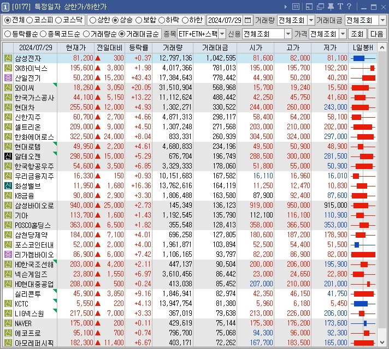Select the 하한 radio button
This screenshot has height=349, width=389.
[x=185, y=20]
